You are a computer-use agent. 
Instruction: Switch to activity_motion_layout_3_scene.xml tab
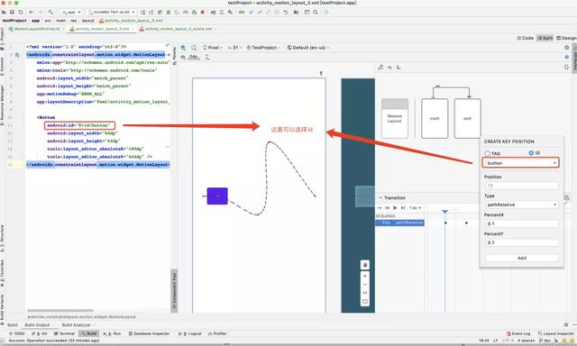tap(177, 29)
